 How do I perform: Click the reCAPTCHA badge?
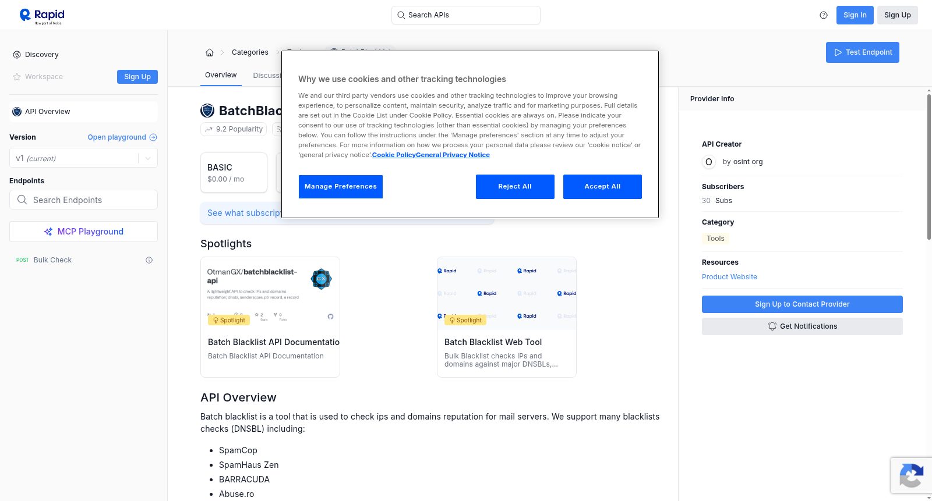(911, 475)
